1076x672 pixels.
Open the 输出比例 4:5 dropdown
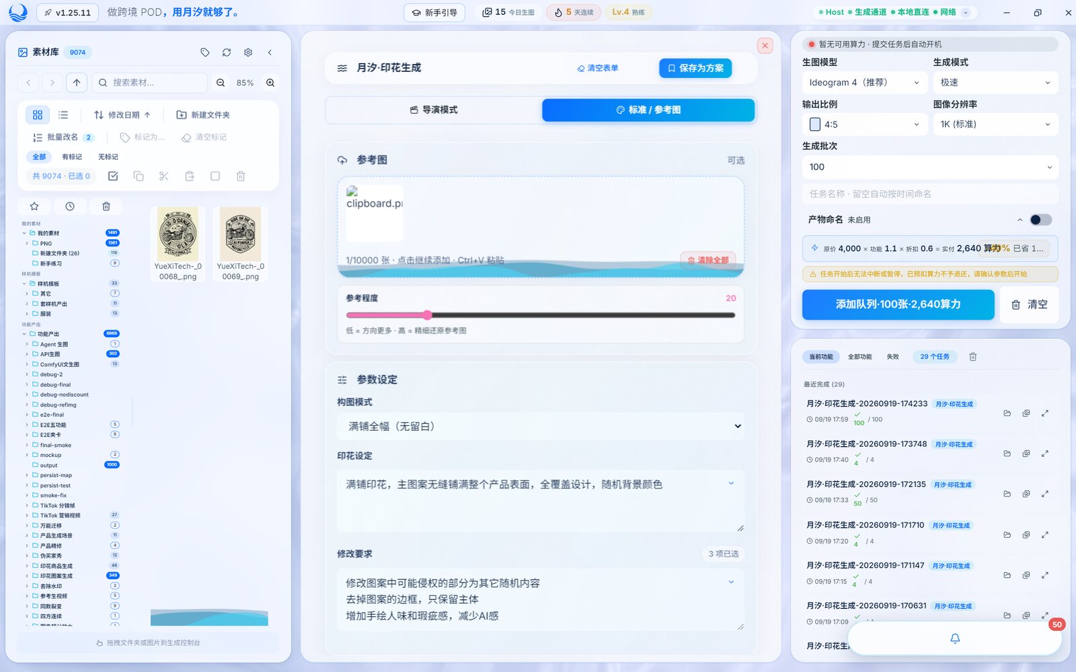(x=865, y=124)
